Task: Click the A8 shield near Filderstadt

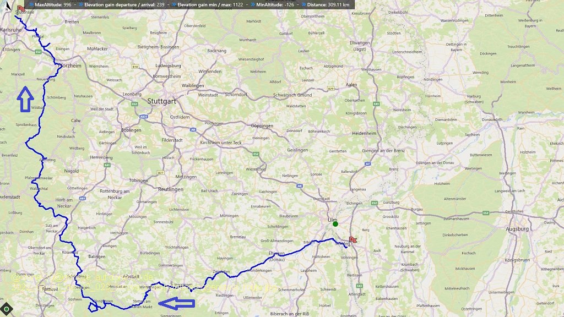Action: 193,129
